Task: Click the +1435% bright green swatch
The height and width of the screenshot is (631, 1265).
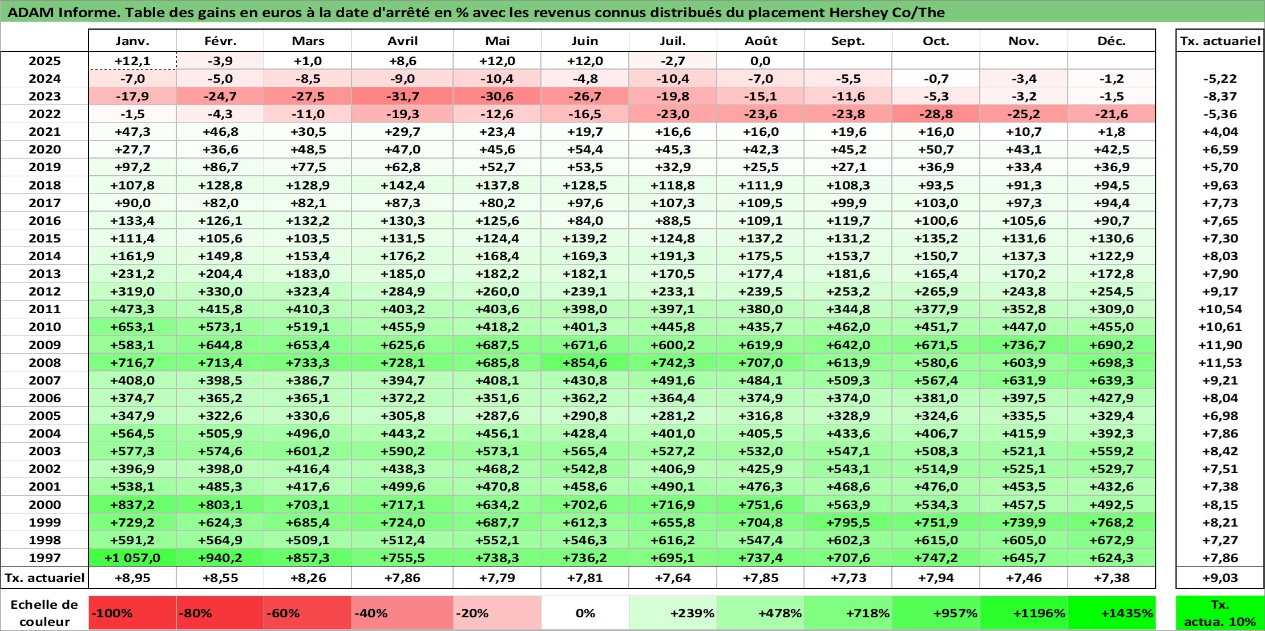Action: point(1112,613)
